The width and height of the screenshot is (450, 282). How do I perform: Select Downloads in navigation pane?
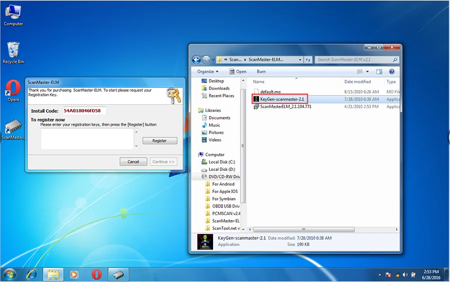(218, 88)
